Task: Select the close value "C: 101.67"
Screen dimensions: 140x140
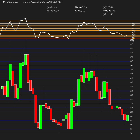Action: tap(53, 11)
